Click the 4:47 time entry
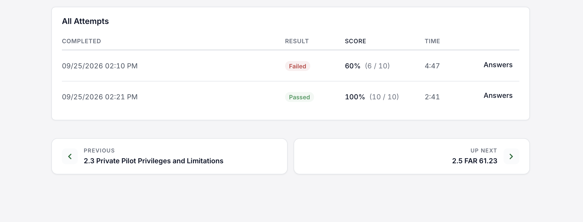This screenshot has height=222, width=583. pyautogui.click(x=432, y=66)
